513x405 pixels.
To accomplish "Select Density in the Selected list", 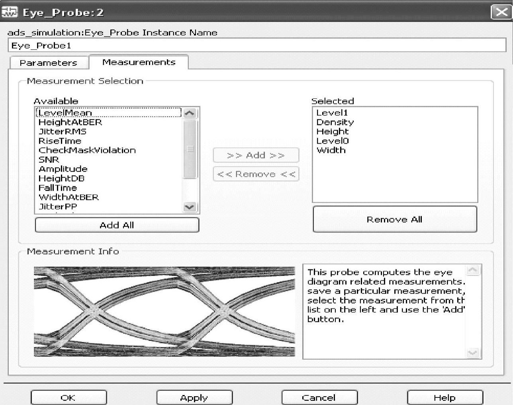I will 335,122.
